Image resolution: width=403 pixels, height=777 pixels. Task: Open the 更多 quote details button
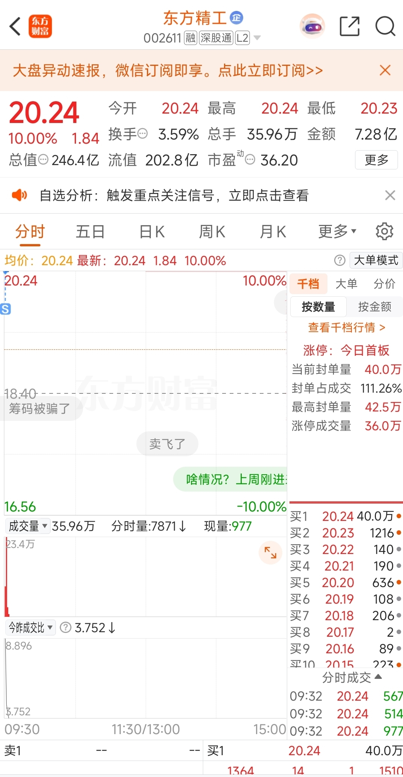[376, 160]
